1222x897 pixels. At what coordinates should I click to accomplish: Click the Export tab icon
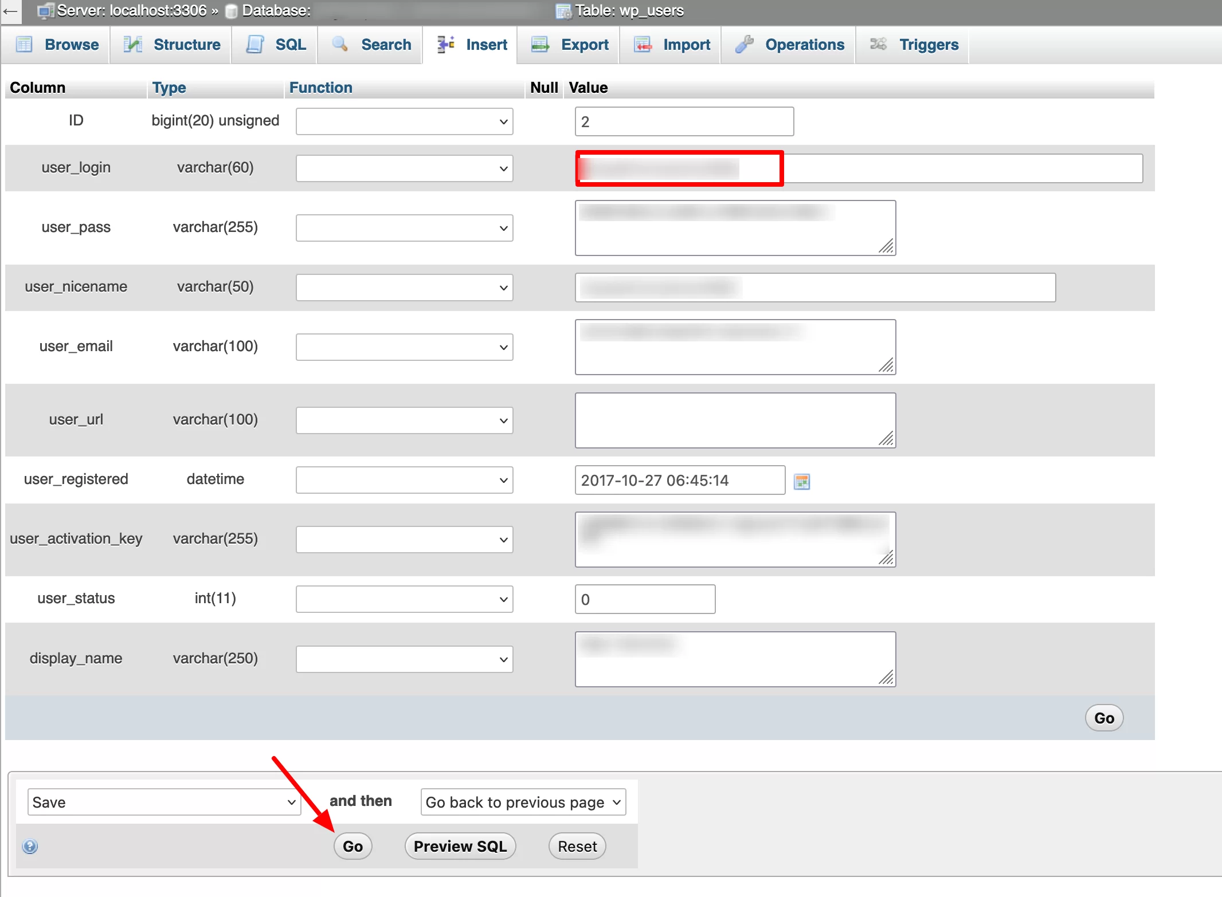tap(540, 44)
